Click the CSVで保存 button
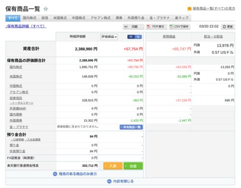 coord(179,26)
